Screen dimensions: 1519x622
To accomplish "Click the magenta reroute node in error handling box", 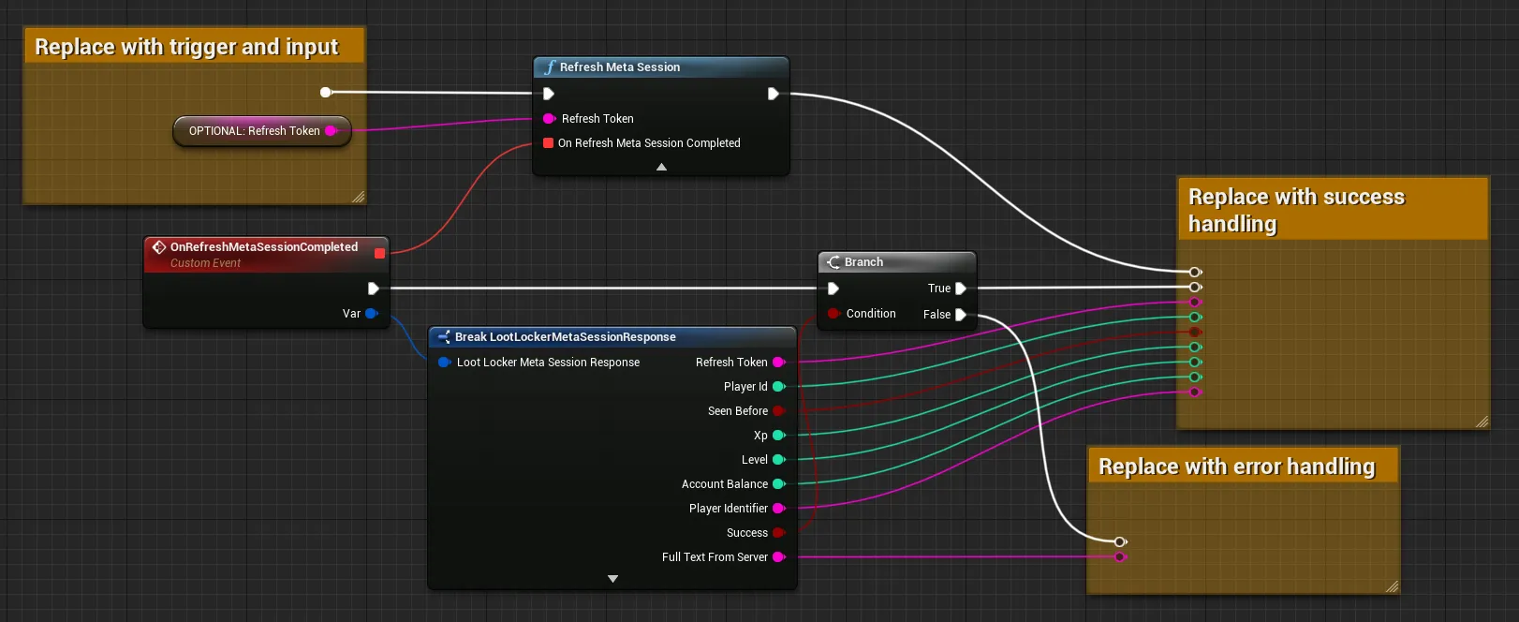I will tap(1120, 556).
